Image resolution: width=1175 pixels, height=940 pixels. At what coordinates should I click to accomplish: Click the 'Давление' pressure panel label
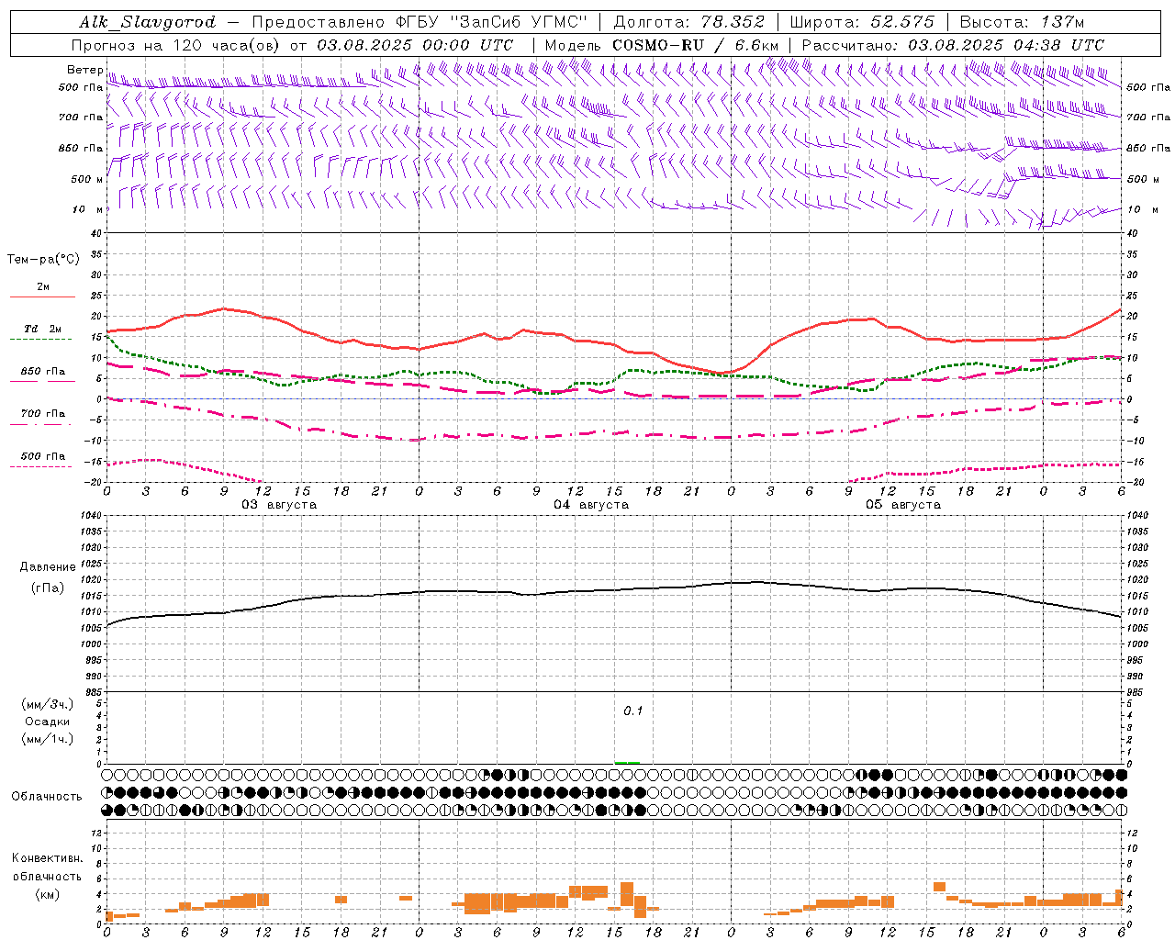(48, 566)
